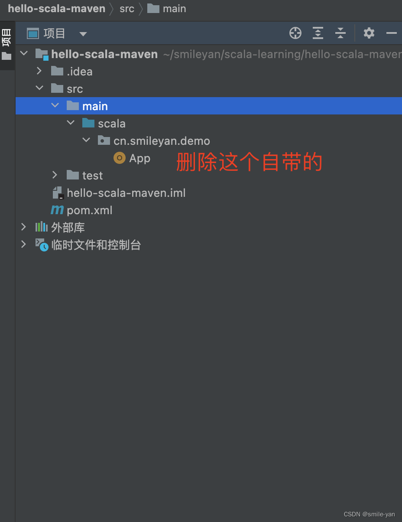Image resolution: width=402 pixels, height=522 pixels.
Task: Click the Scratches and Consoles (临时文件和控制台) icon
Action: (x=42, y=245)
